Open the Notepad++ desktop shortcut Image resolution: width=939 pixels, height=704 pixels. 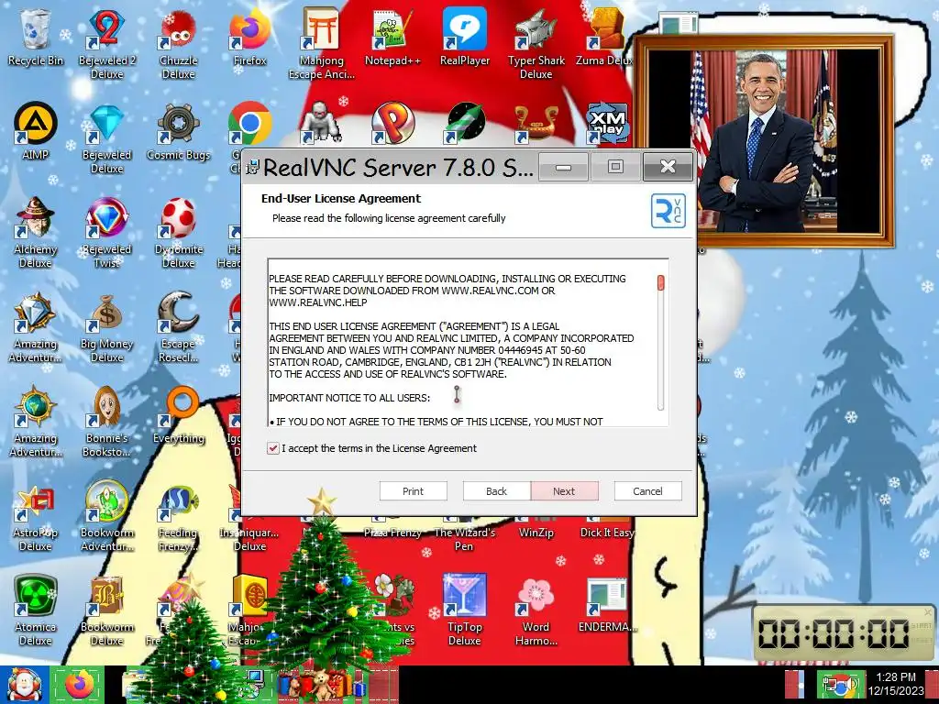pos(392,37)
